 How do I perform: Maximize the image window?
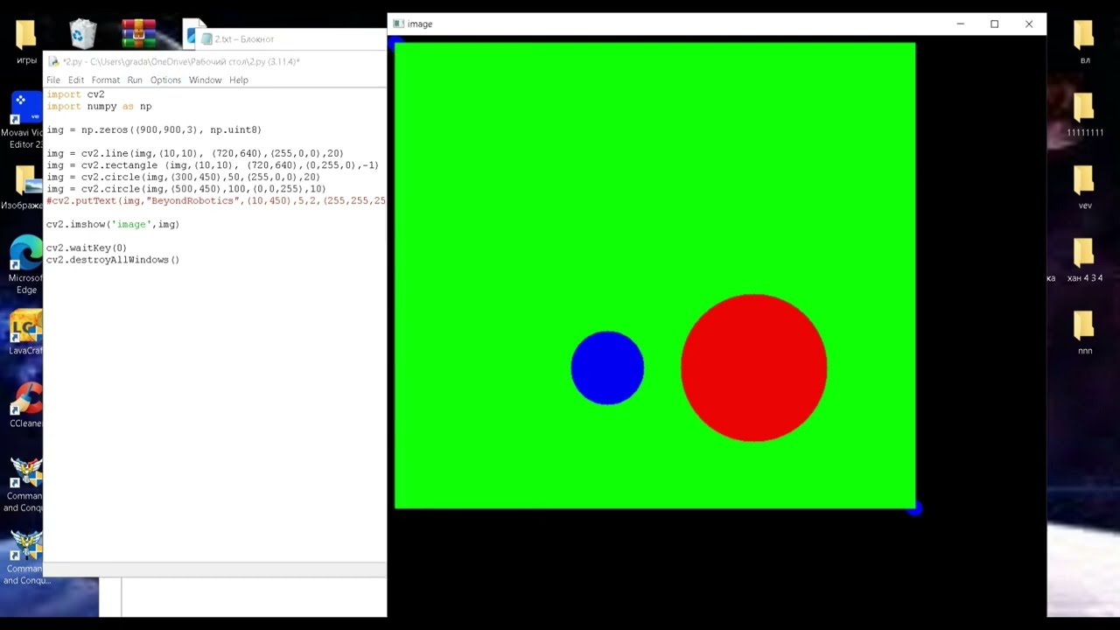pos(995,24)
